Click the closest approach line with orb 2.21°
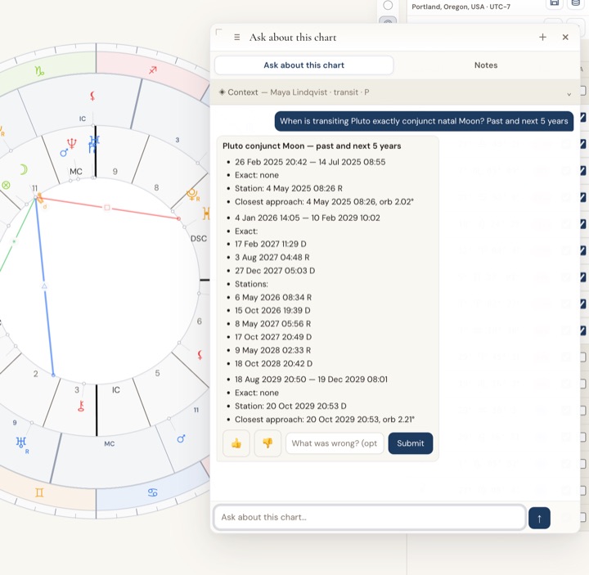Screen dimensions: 589x575 coord(325,419)
